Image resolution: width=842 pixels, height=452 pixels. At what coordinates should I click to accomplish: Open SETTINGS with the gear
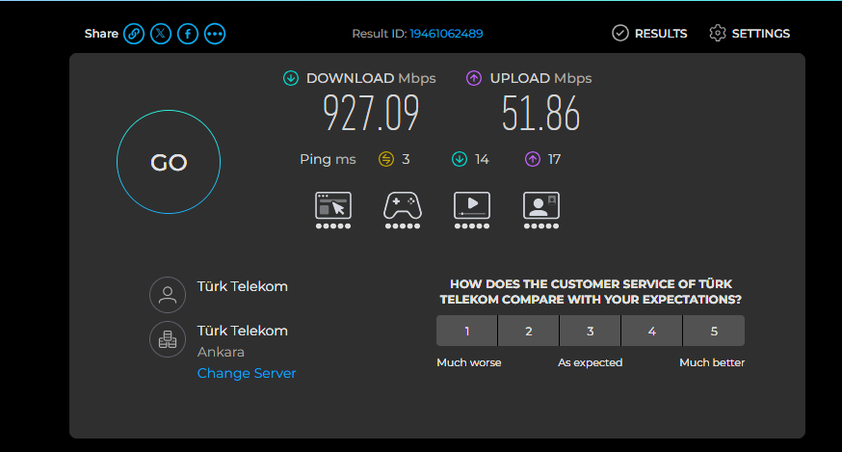[x=750, y=34]
